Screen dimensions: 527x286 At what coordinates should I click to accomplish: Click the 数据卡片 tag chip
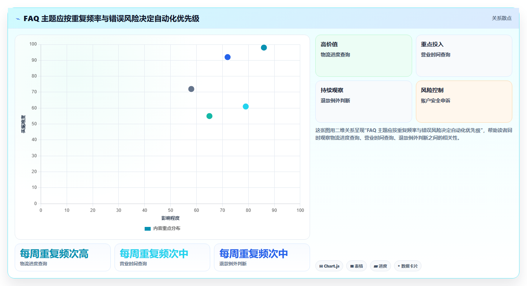tap(408, 266)
